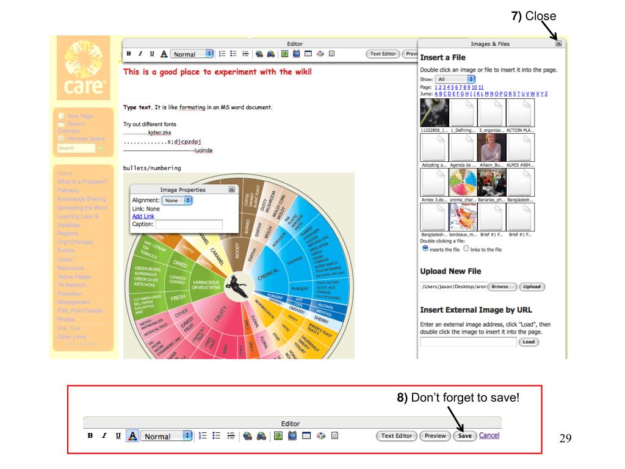Image resolution: width=625 pixels, height=469 pixels.
Task: Click Remove Link globe icon in the Editor toolbar above the wiki text
Action: click(x=270, y=54)
